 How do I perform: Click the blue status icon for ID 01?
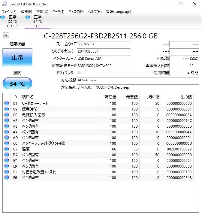click(7, 103)
